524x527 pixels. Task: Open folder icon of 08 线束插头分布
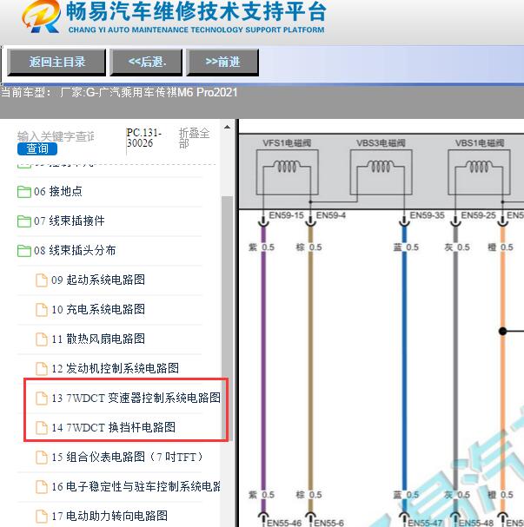click(x=24, y=250)
